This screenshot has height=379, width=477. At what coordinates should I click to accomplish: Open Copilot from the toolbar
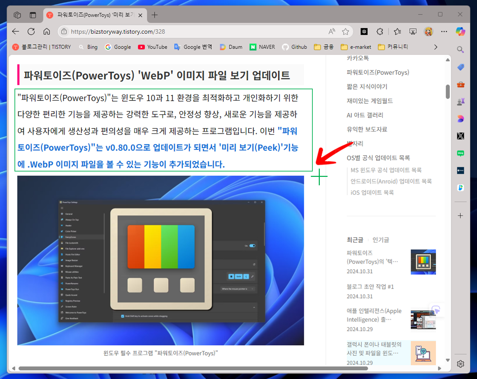pos(460,31)
